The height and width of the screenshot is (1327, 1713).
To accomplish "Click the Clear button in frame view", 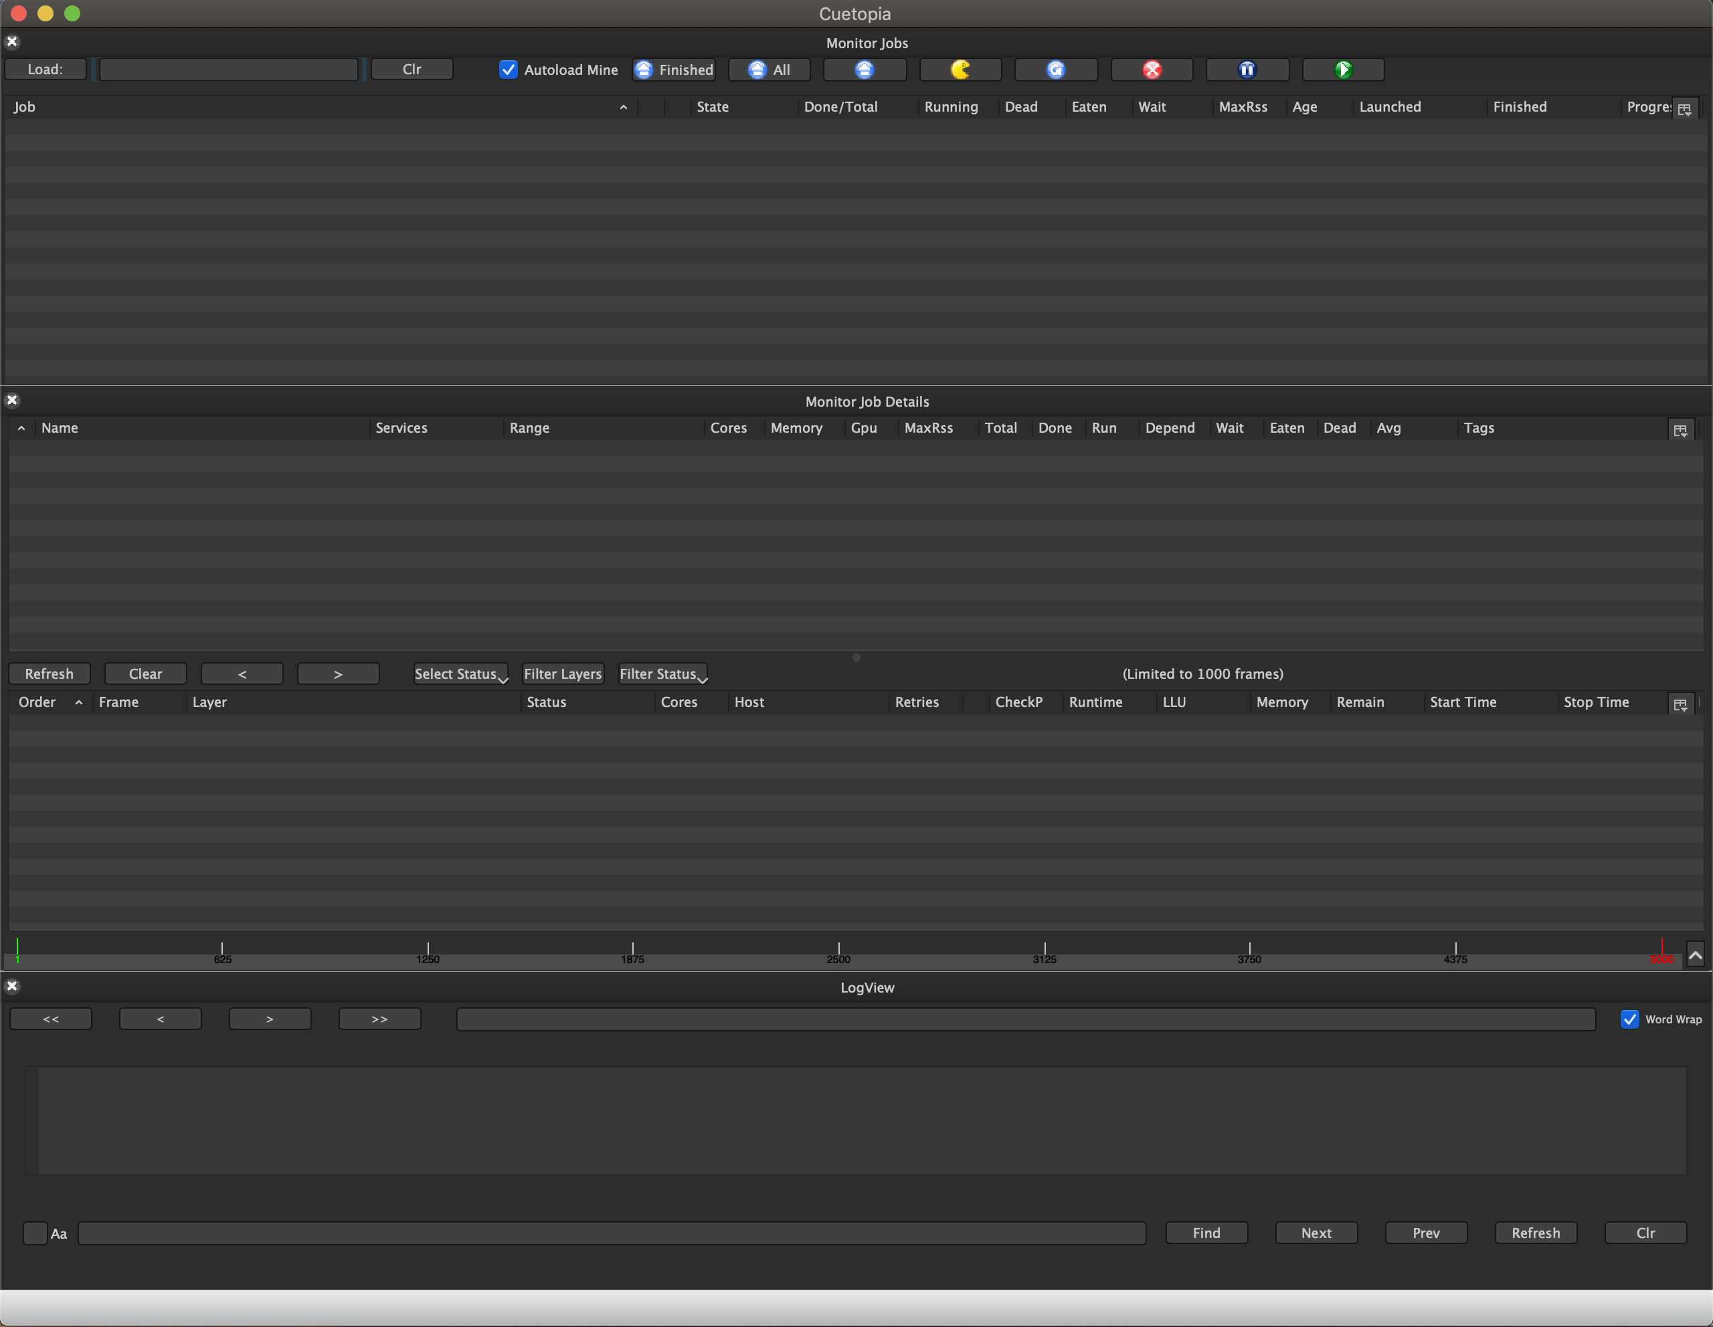I will tap(145, 674).
